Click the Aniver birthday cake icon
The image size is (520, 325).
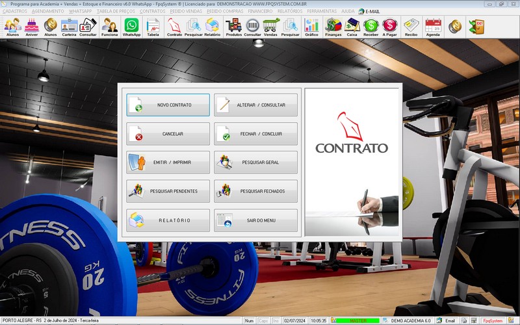click(x=31, y=27)
